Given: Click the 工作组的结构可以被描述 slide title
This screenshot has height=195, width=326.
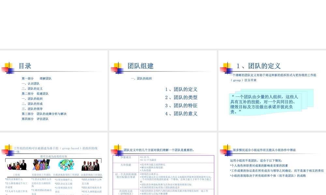Looking at the screenshot, I should point(55,150).
